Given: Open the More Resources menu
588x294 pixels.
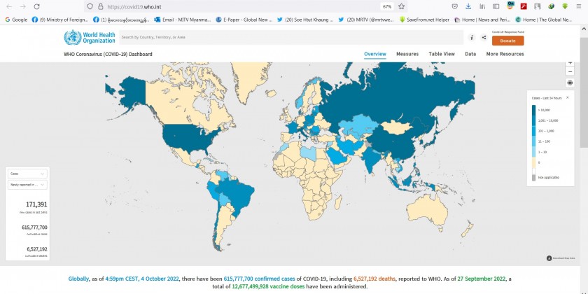Looking at the screenshot, I should point(505,54).
